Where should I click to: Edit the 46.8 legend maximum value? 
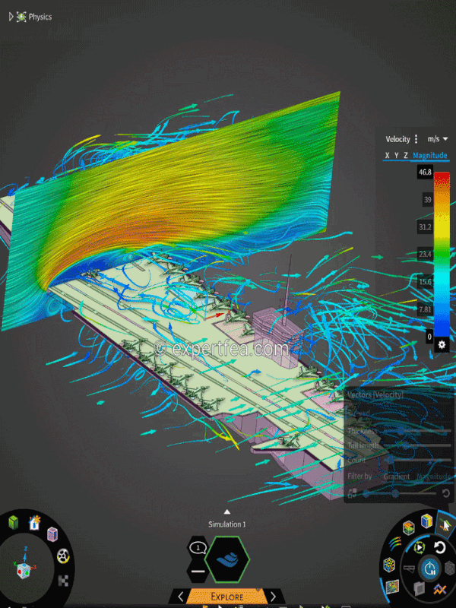point(425,173)
